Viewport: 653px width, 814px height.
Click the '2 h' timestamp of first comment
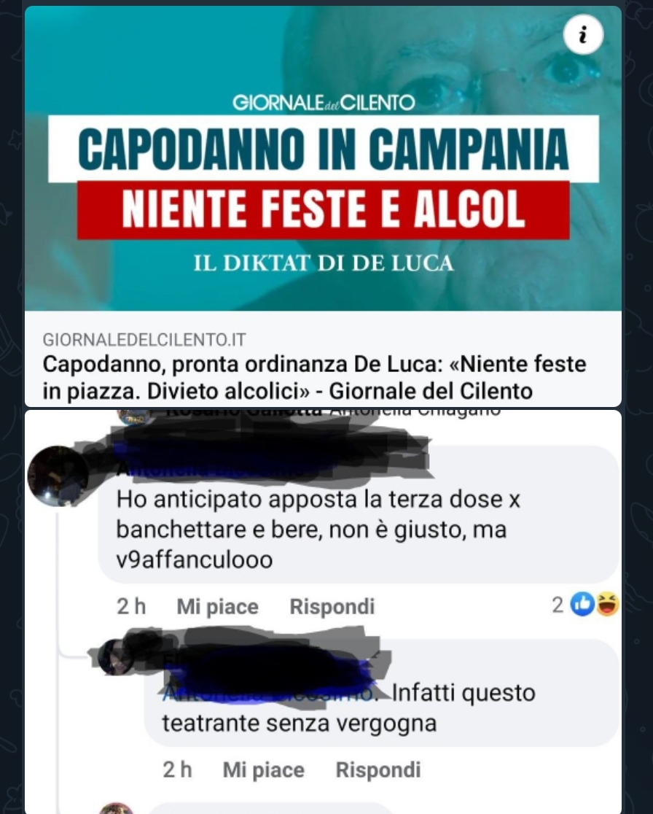coord(131,606)
